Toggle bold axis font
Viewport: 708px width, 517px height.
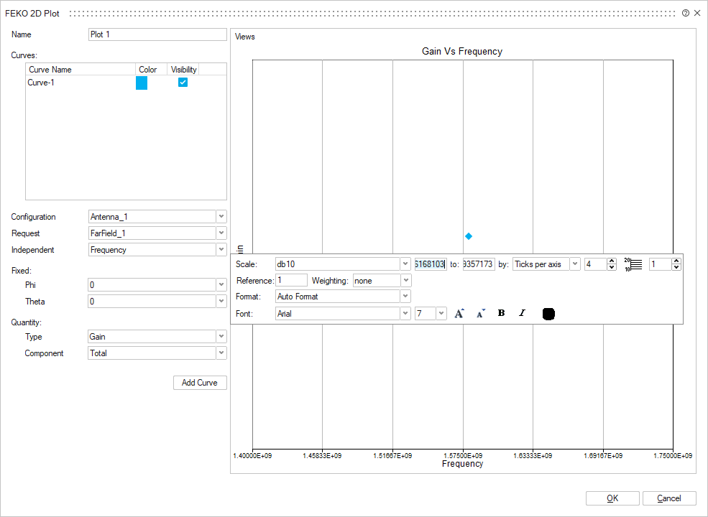(x=501, y=313)
